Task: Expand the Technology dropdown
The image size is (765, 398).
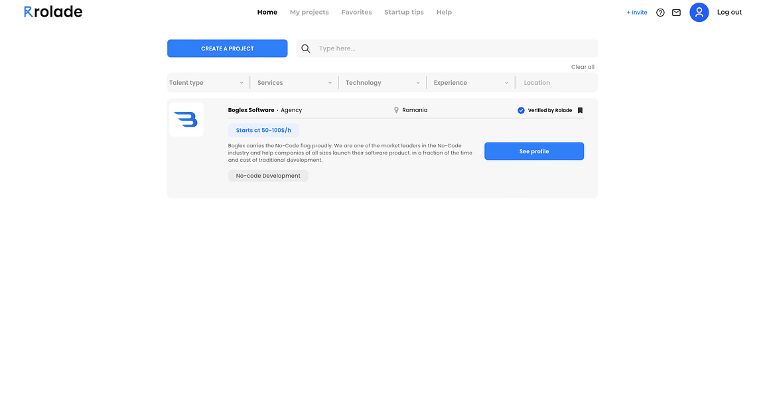Action: pos(382,82)
